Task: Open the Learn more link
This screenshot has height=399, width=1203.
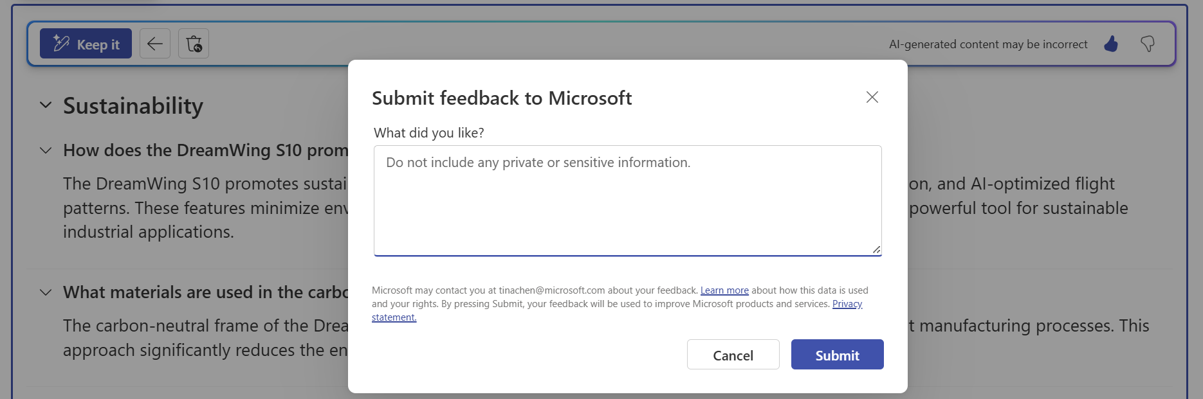Action: (724, 290)
